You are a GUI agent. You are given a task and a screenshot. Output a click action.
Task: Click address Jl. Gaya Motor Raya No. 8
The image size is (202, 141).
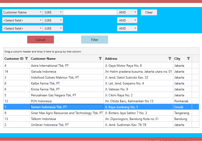(138, 65)
